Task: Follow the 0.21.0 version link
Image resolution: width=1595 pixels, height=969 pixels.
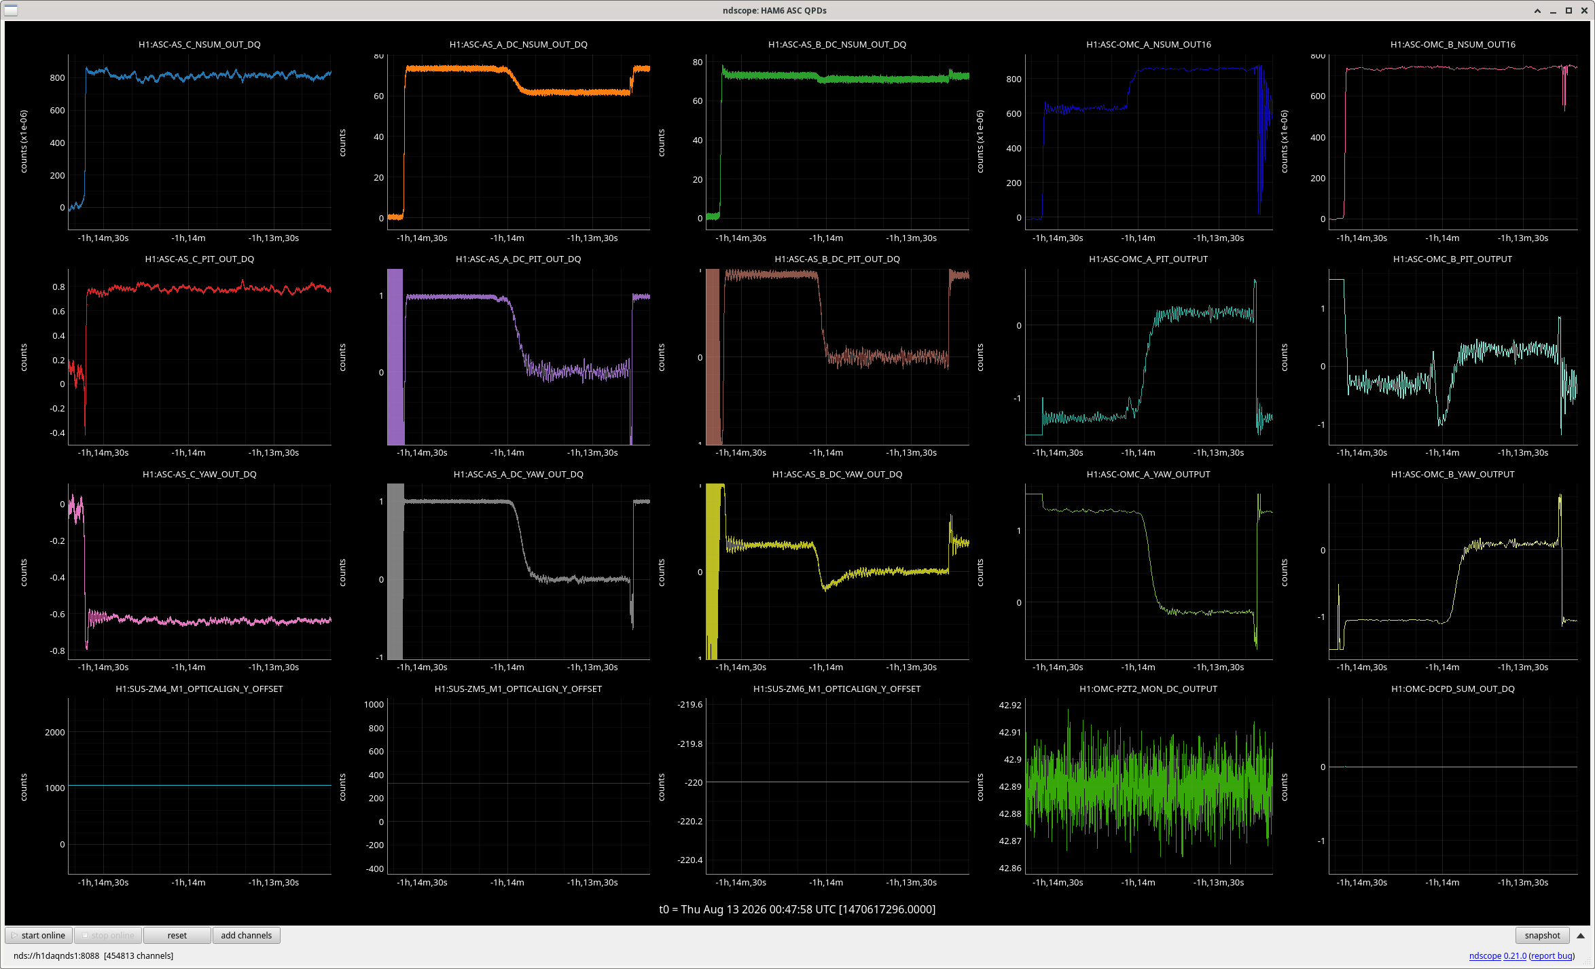Action: (x=1515, y=955)
